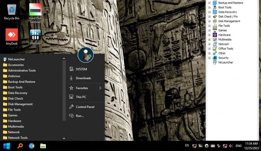Open Favorites in the start menu
Screen dimensions: 261x151
click(x=86, y=88)
